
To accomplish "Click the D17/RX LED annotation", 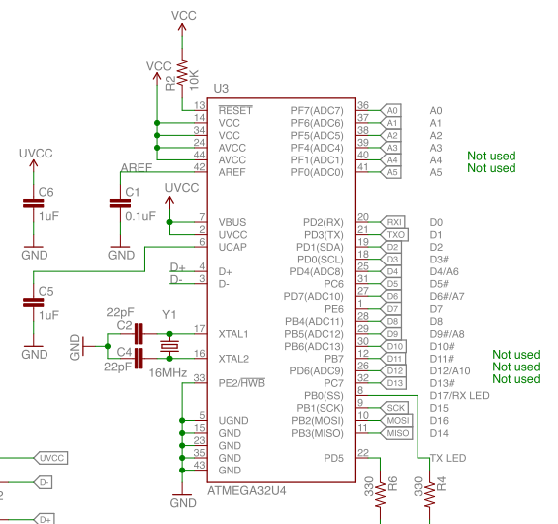I will click(x=459, y=396).
